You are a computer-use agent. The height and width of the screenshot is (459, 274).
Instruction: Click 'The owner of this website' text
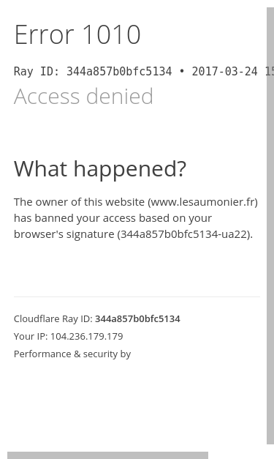pyautogui.click(x=79, y=202)
